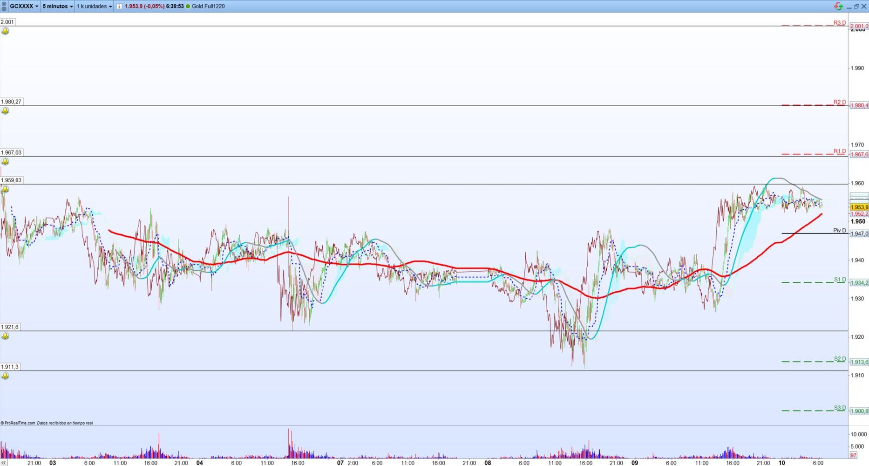Open the 5 minutos timeframe dropdown
Screen dimensions: 869x466
click(58, 6)
